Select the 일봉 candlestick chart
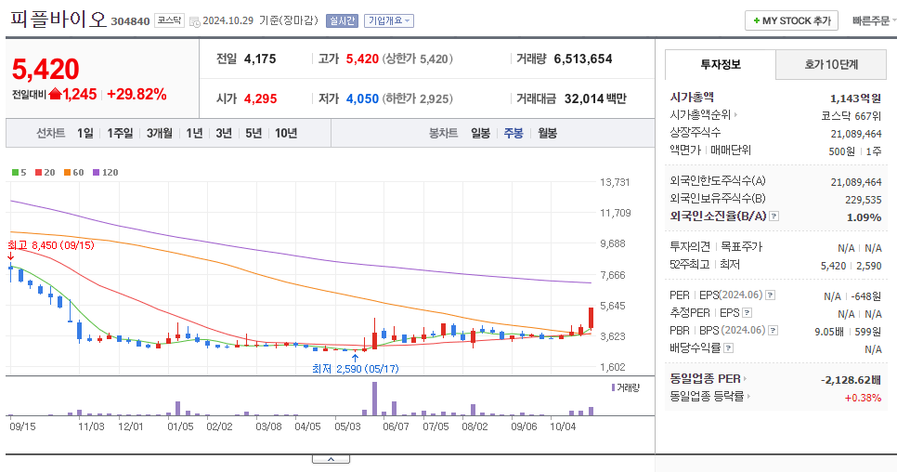 tap(481, 133)
